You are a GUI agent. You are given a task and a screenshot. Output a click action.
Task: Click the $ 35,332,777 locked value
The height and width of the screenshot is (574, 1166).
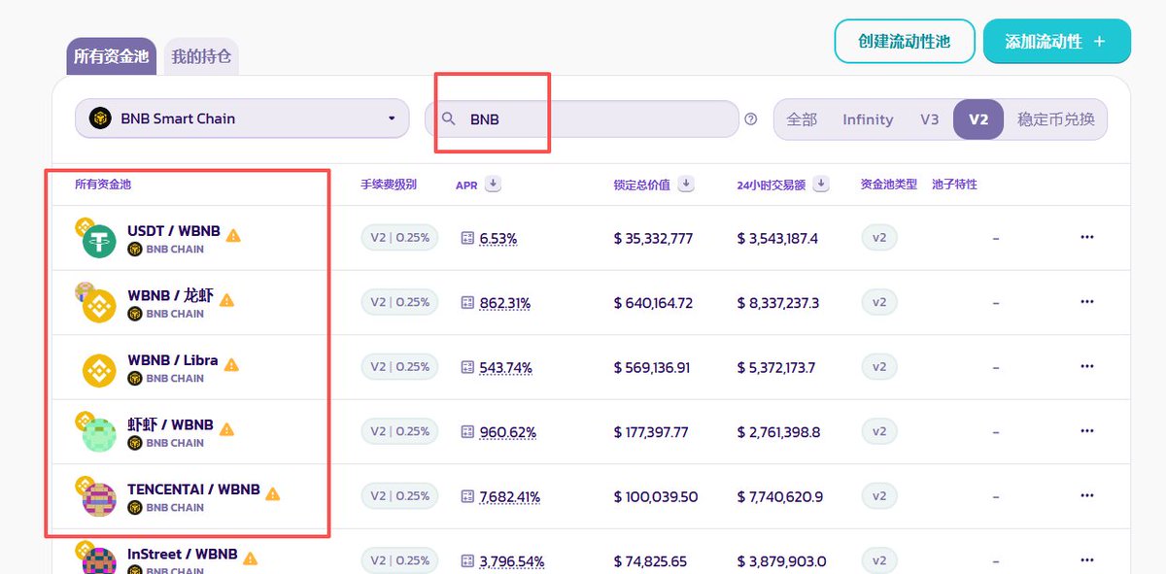653,238
